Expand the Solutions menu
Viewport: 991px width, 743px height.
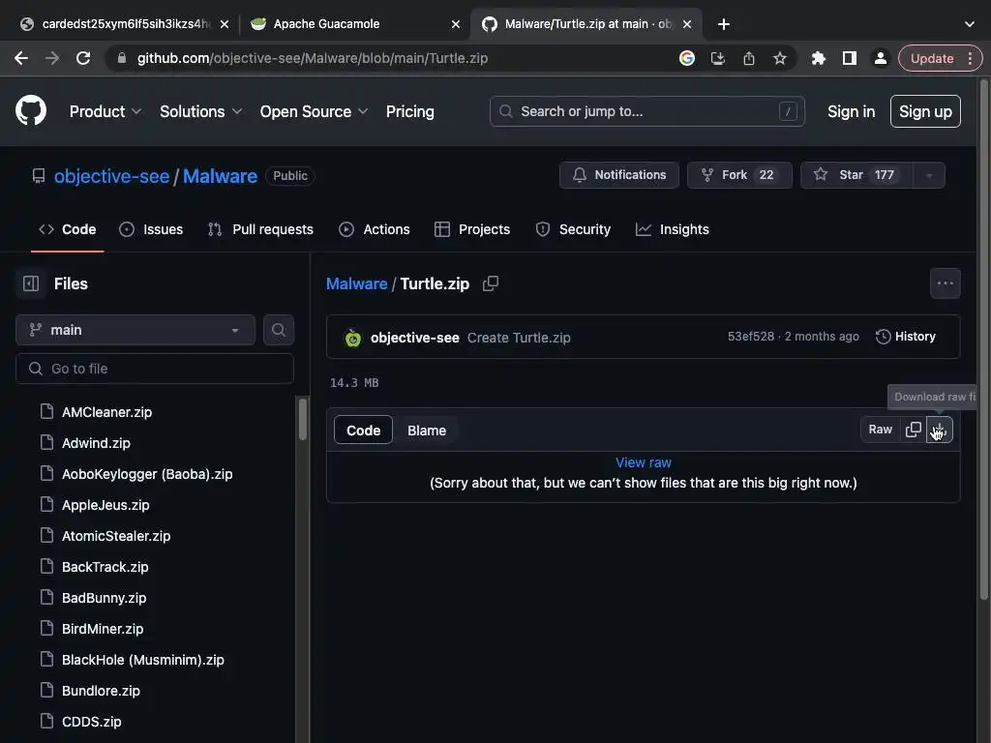(x=200, y=111)
